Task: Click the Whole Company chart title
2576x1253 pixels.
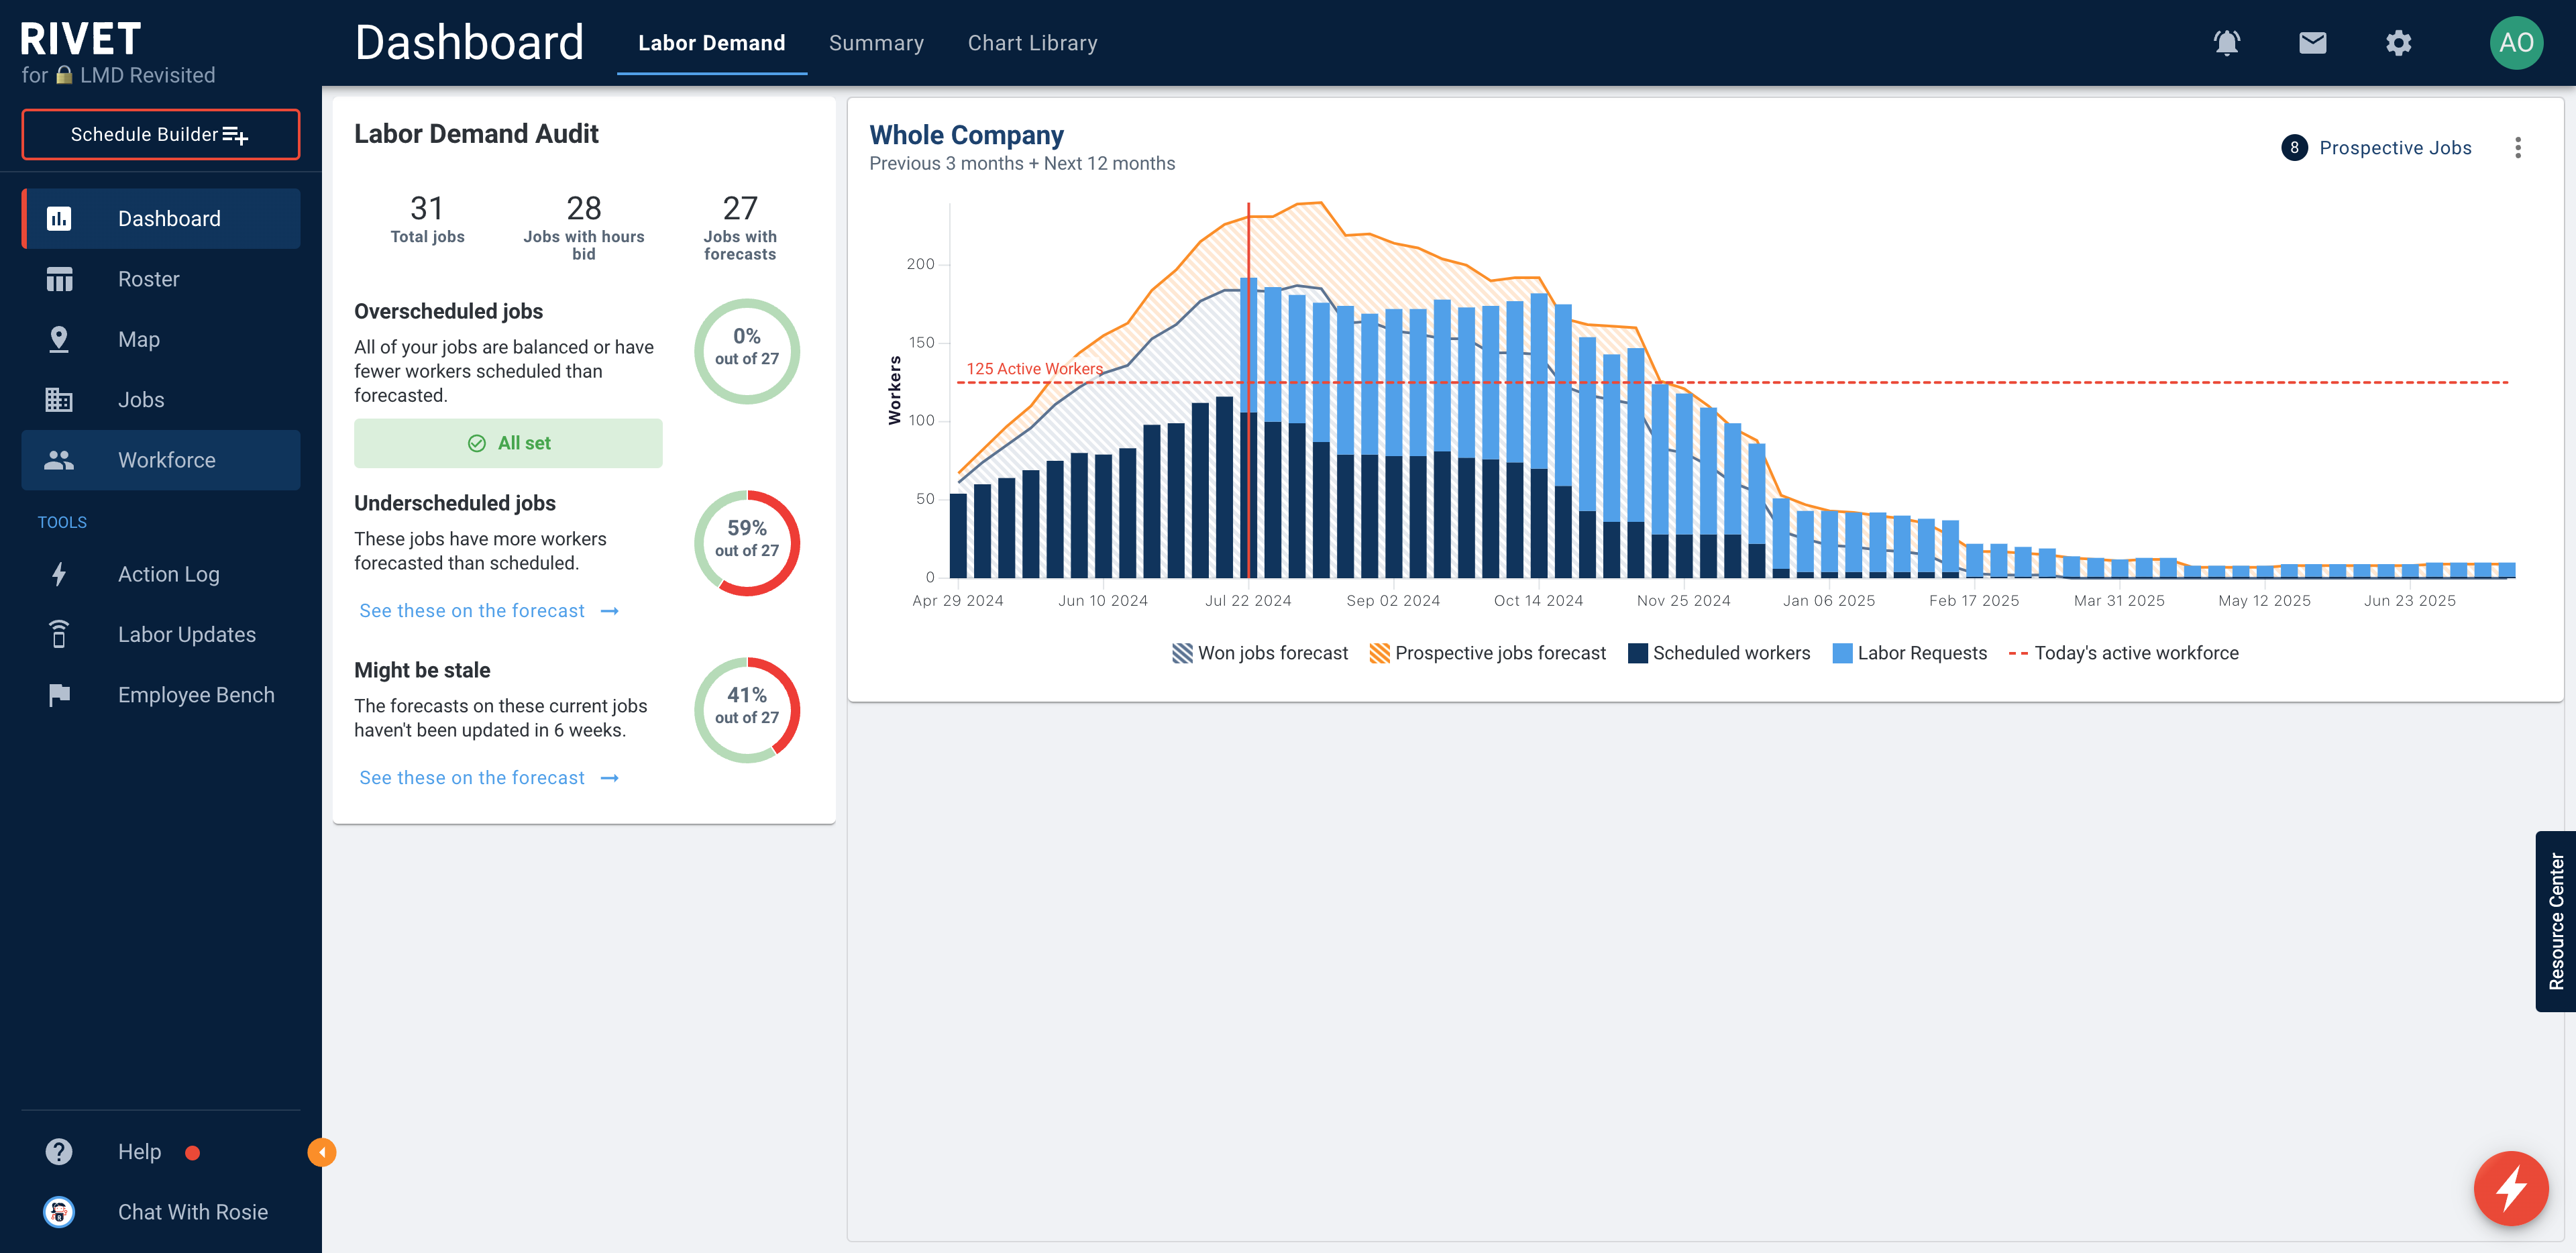Action: coord(966,135)
